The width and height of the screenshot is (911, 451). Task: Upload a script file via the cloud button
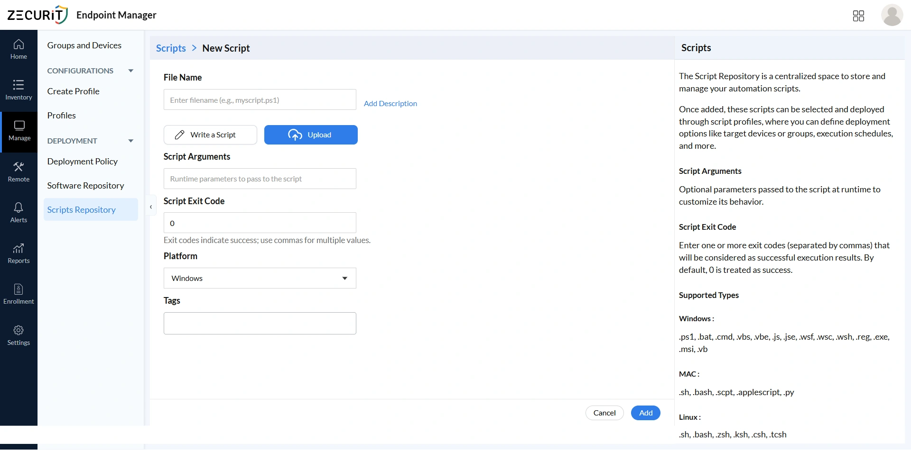tap(310, 135)
